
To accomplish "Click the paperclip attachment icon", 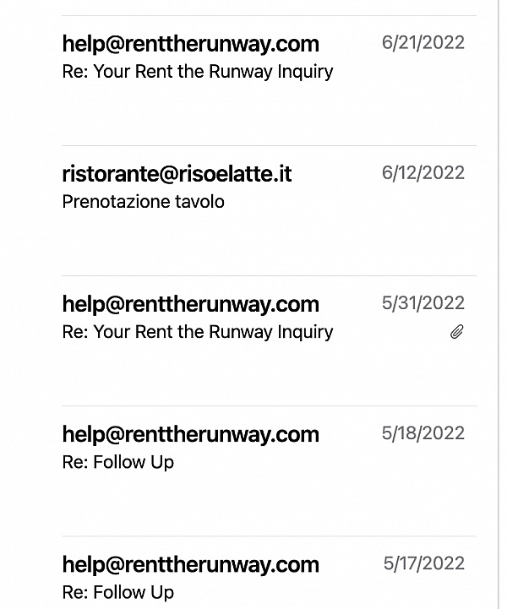I will coord(456,333).
